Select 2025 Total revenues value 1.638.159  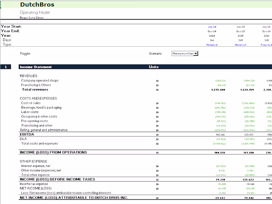tap(247, 90)
